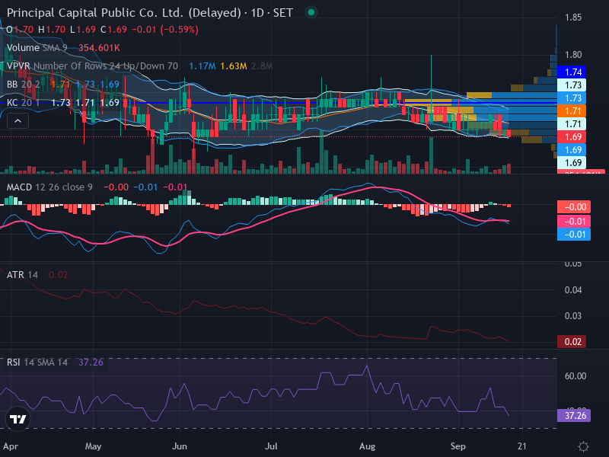
Task: Click the BB 20 2 indicator label
Action: [x=23, y=85]
